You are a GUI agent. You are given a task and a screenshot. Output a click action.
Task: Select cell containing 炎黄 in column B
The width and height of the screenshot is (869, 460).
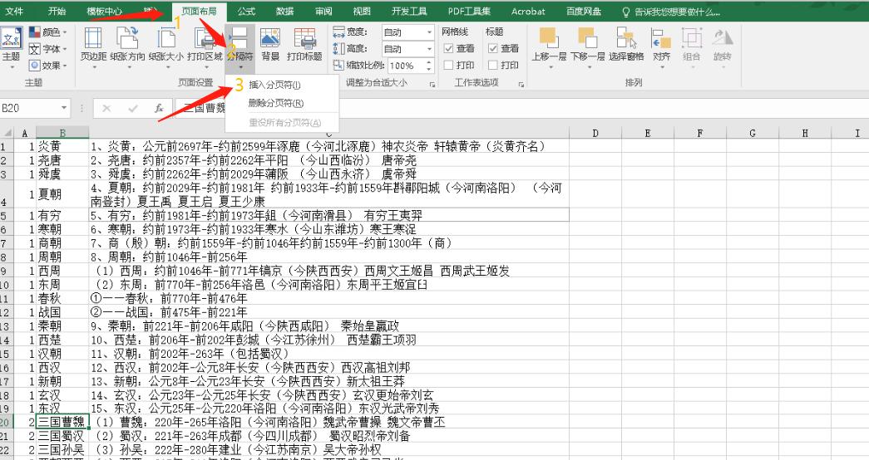(x=62, y=147)
